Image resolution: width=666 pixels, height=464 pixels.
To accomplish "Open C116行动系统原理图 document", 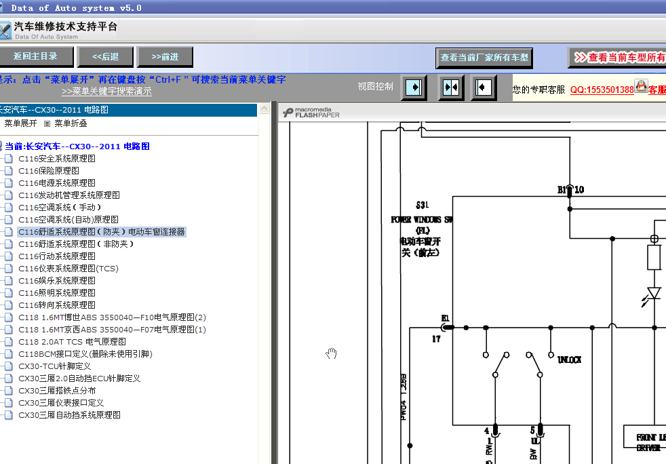I will (57, 256).
